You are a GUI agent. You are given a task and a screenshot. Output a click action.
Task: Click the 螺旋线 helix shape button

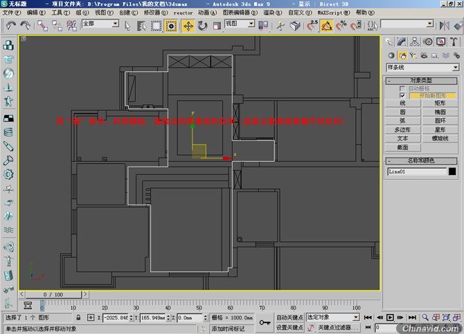pos(440,138)
